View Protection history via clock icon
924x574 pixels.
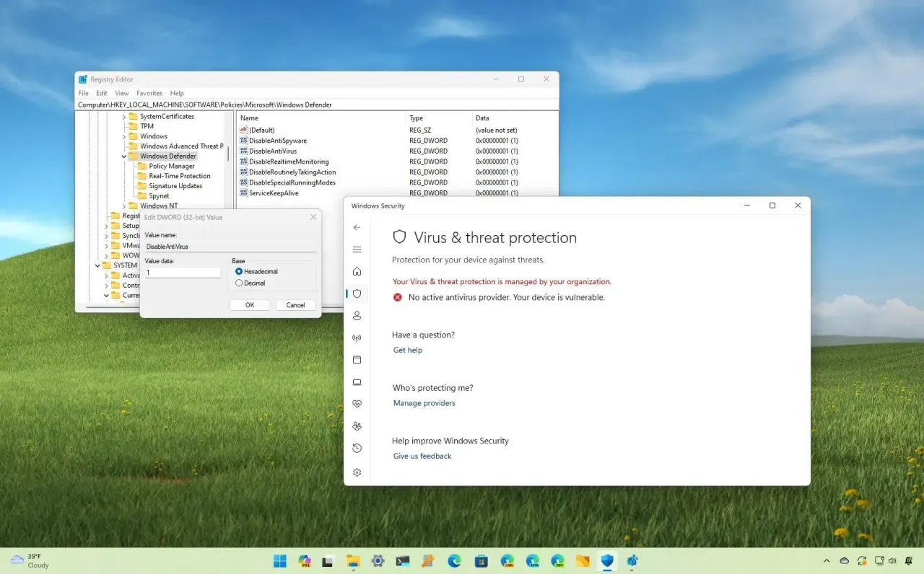coord(357,448)
